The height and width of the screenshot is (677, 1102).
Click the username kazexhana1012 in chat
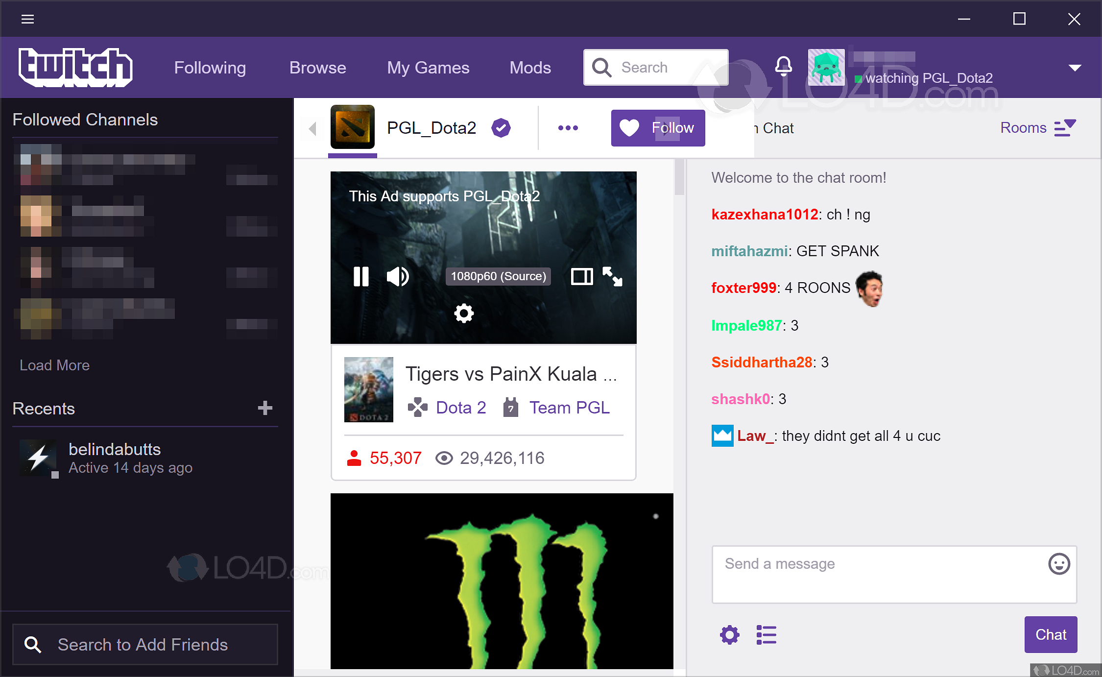765,215
